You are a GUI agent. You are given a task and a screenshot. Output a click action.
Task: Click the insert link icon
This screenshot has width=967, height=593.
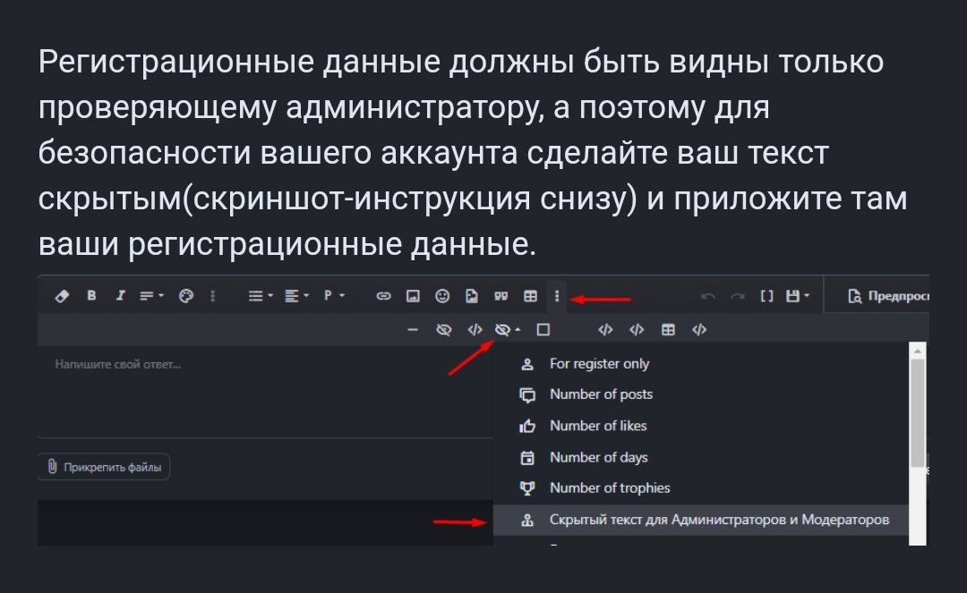[x=383, y=296]
